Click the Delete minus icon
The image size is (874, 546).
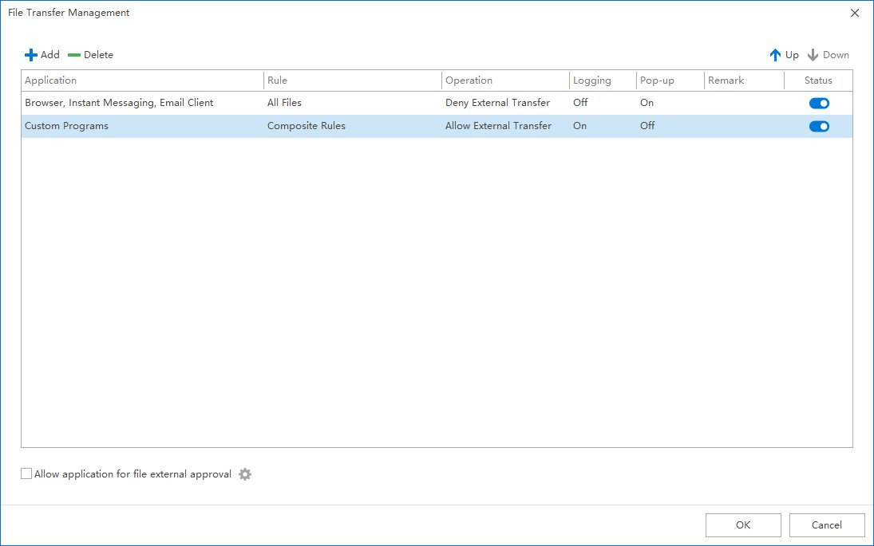point(74,55)
